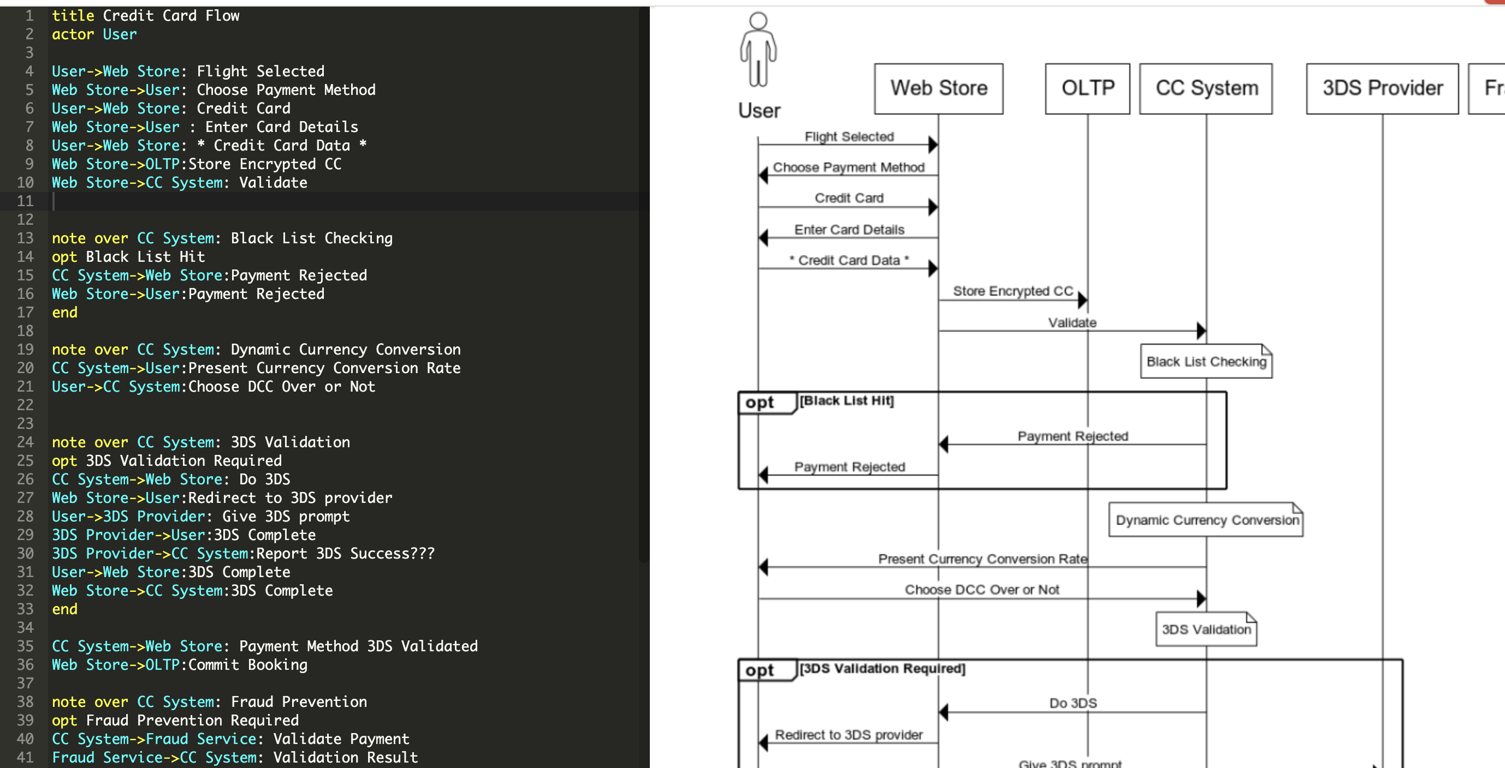Click the 'actor User' code line
The width and height of the screenshot is (1505, 768).
pyautogui.click(x=94, y=34)
